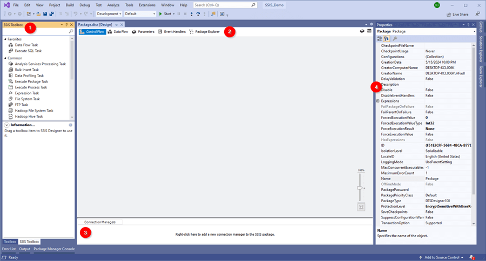Open the Project menu
486x261 pixels.
click(55, 5)
